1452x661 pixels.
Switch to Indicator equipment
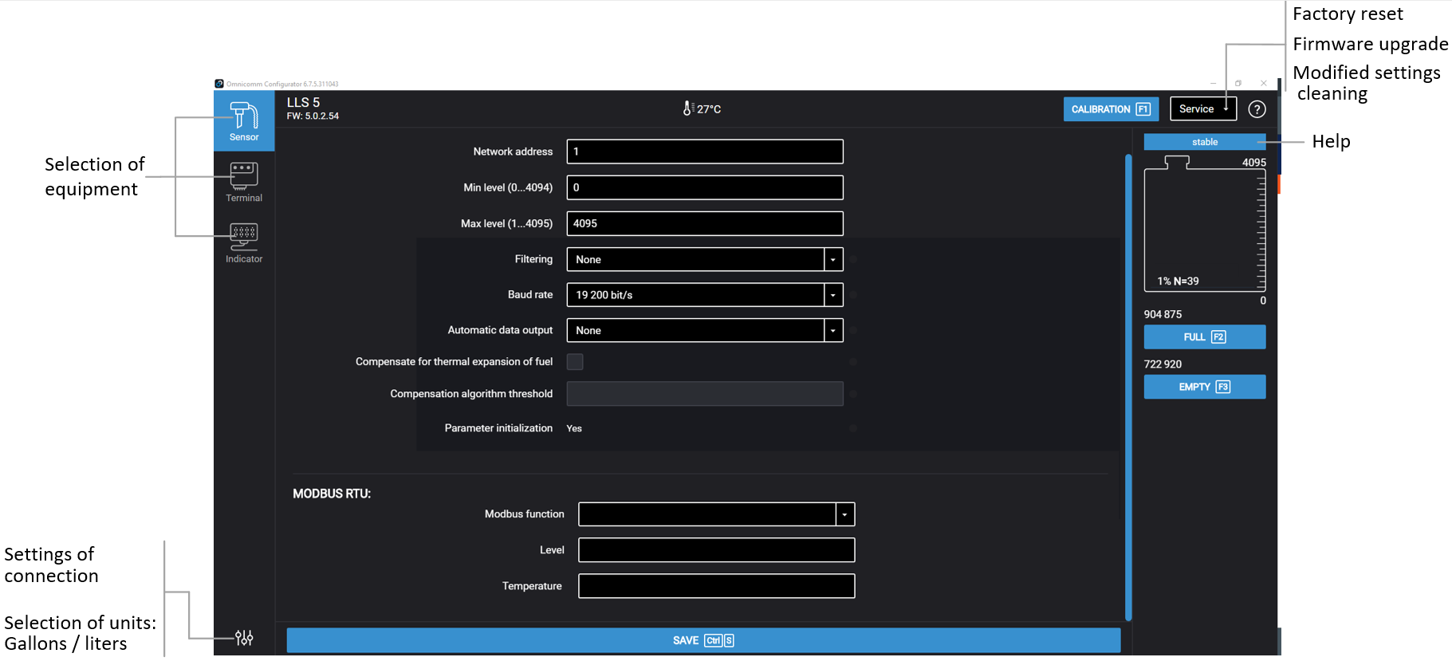pyautogui.click(x=244, y=243)
